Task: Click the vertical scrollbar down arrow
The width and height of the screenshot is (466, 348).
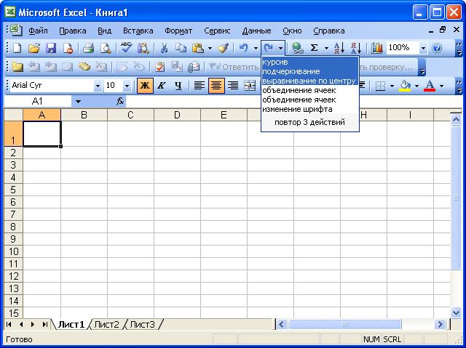Action: tap(456, 312)
